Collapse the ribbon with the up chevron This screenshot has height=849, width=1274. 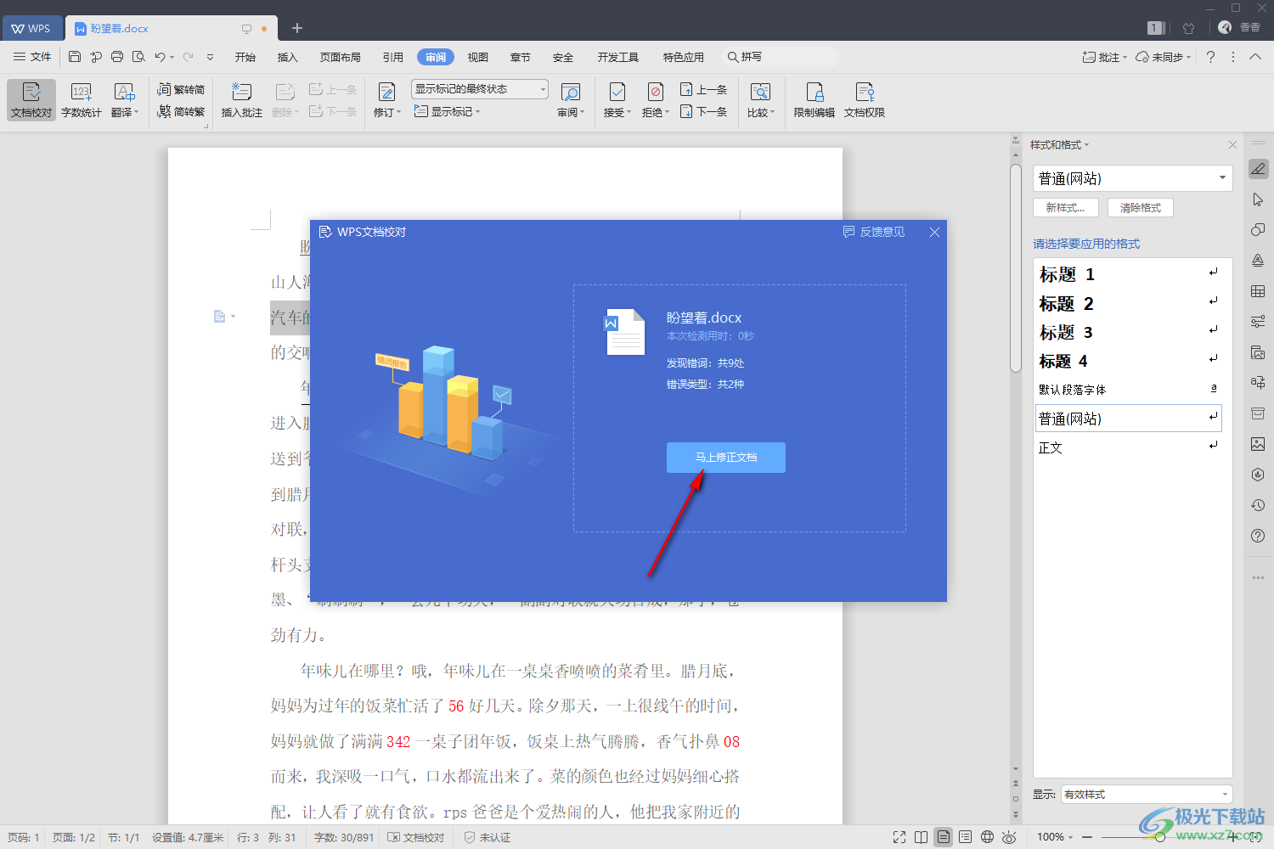point(1255,57)
